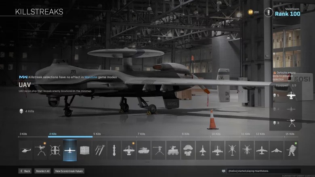Viewport: 315px width, 177px height.
Task: Click the Deselect All button
Action: (42, 171)
